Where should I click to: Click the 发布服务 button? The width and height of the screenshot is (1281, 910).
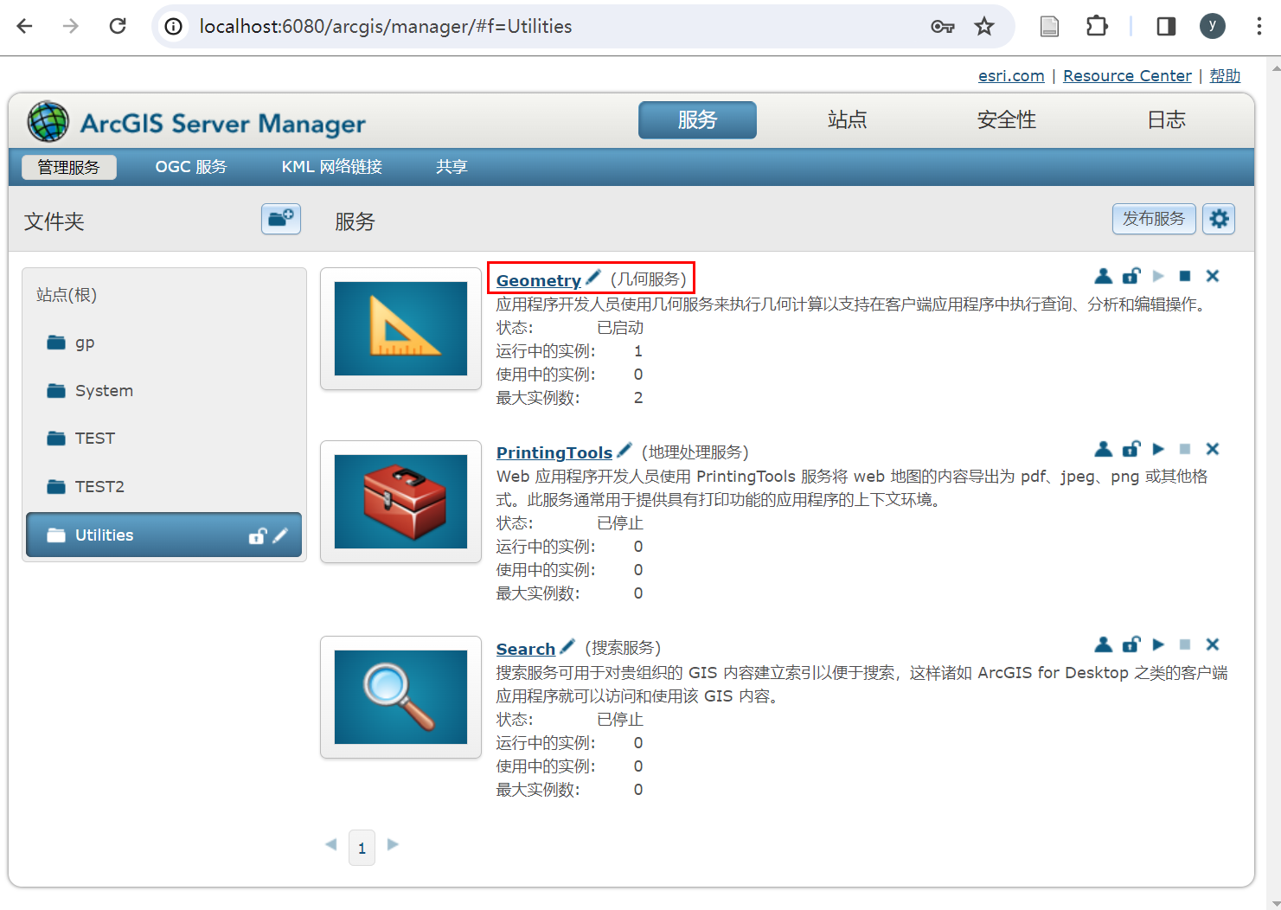click(1154, 219)
